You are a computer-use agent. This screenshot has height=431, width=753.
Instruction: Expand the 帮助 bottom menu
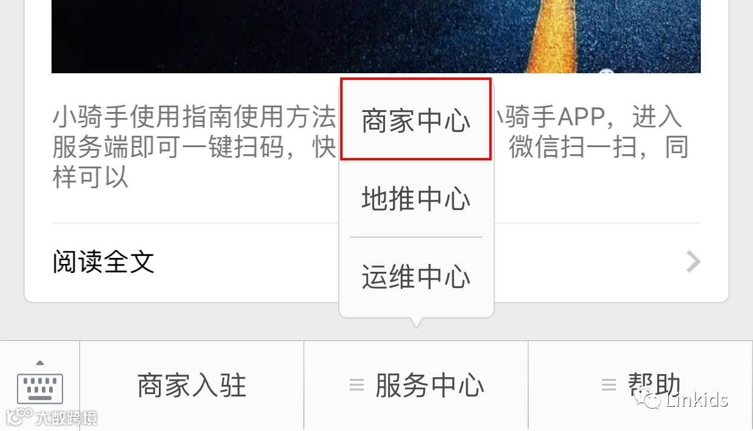(x=640, y=386)
